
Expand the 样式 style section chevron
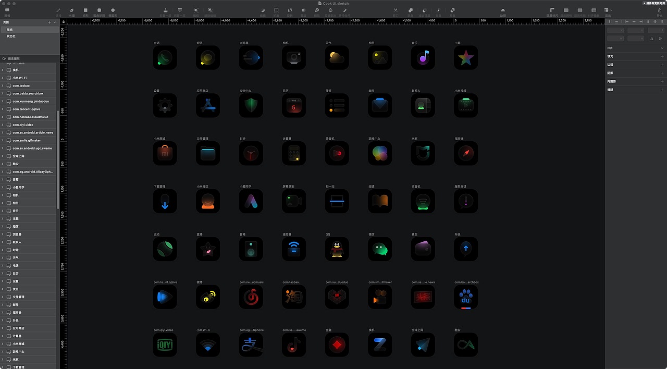(662, 48)
